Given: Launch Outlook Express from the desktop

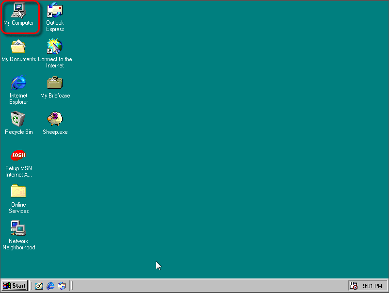Looking at the screenshot, I should coord(54,10).
